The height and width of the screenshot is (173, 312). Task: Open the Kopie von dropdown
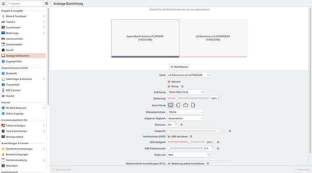point(189,155)
